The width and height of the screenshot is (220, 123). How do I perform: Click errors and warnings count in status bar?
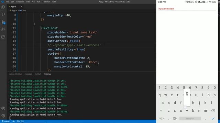21,121
